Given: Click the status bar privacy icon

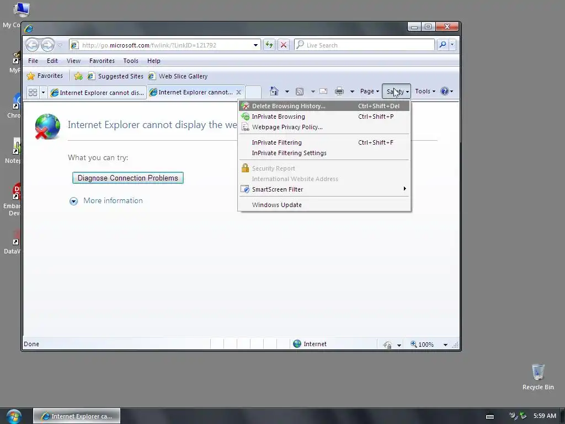Looking at the screenshot, I should (x=387, y=344).
